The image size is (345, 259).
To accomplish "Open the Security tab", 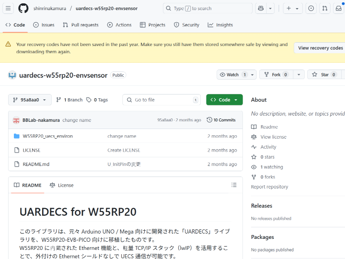I will pos(186,25).
